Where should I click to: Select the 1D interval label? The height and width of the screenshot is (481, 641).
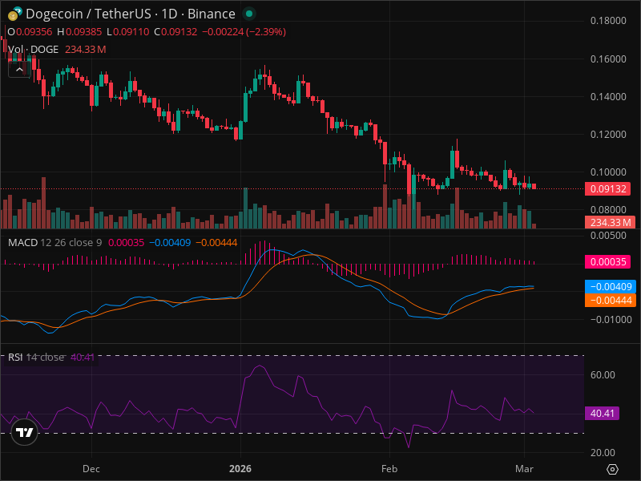169,14
